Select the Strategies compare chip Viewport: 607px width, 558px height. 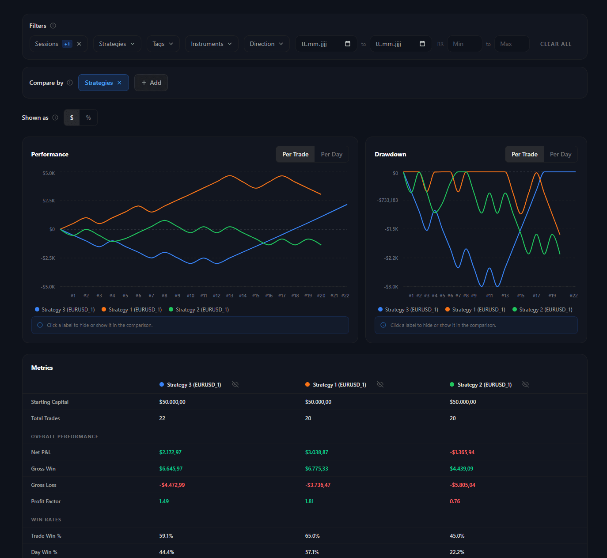click(99, 83)
